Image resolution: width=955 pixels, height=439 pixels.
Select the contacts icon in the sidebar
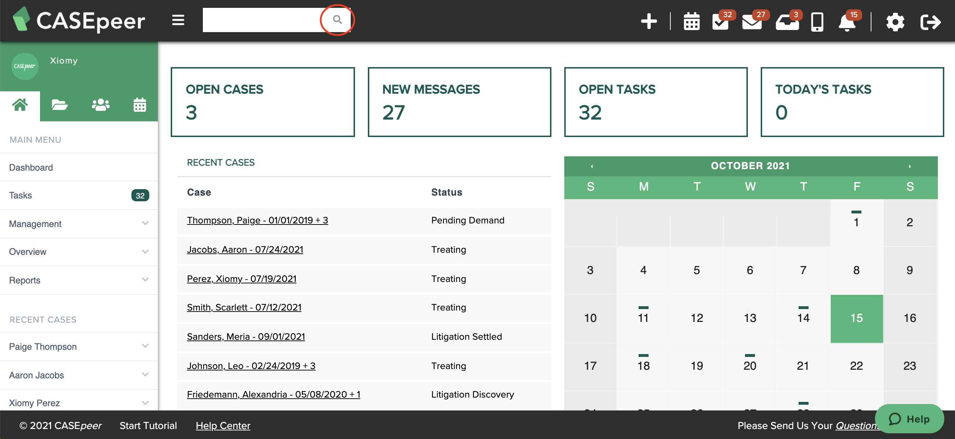[x=100, y=105]
